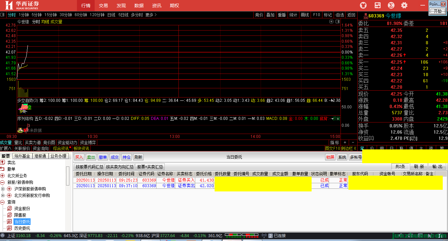Collapse the 查询 tree section
This screenshot has height=241, width=448.
[x=3, y=202]
